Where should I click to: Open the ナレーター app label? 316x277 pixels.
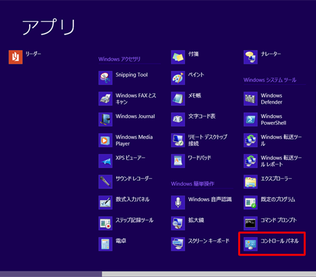[x=270, y=54]
